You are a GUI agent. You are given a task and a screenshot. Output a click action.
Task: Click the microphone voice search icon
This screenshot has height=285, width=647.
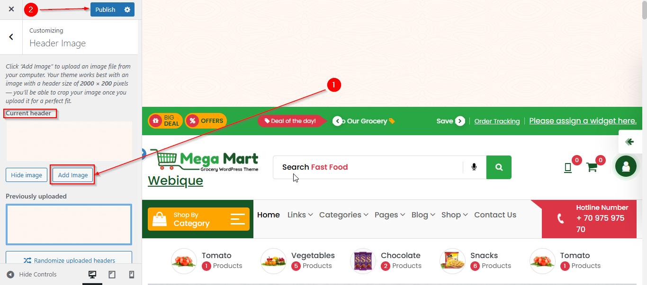pos(474,167)
